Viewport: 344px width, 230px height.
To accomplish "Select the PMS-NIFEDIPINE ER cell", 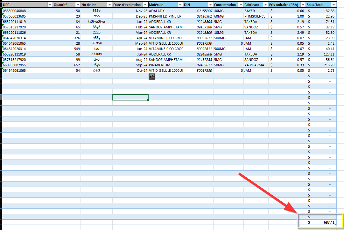I will coord(166,16).
